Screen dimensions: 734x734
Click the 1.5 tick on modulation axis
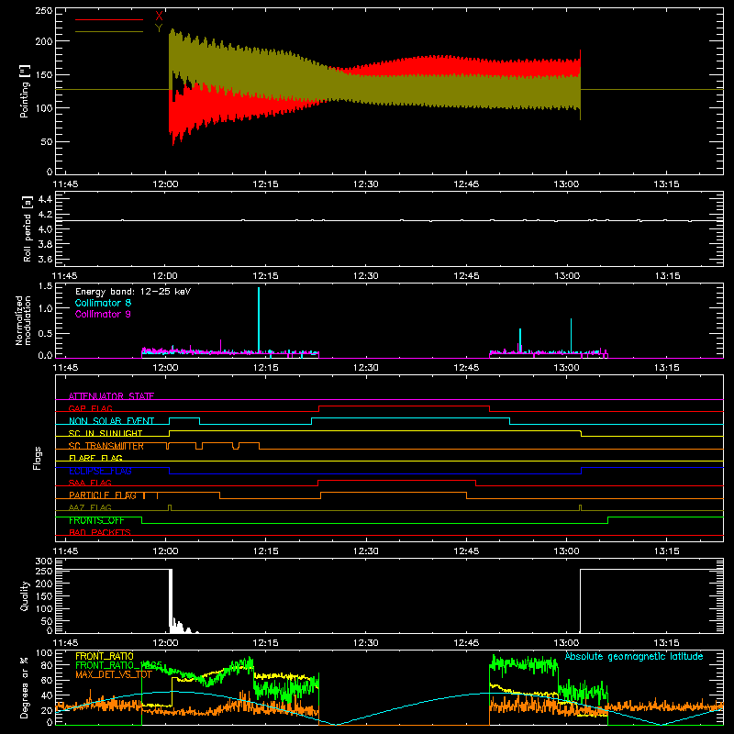click(45, 285)
